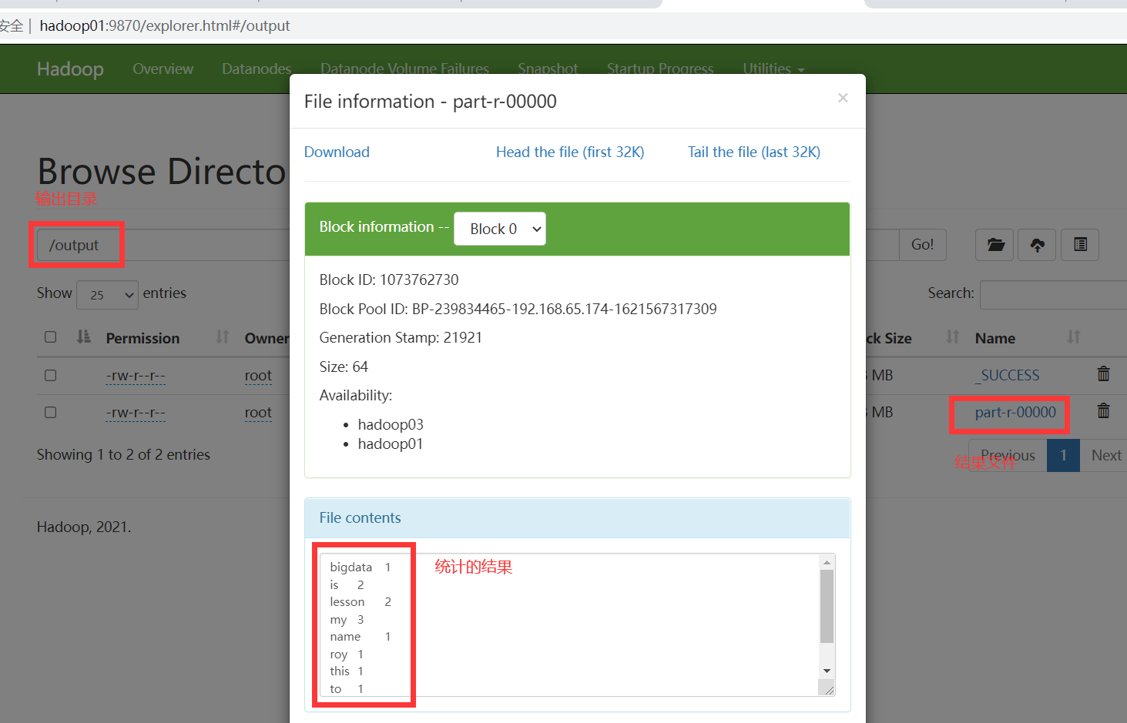1127x723 pixels.
Task: Click -rw-r--r-- permission of part-r-00000 row
Action: tap(136, 413)
